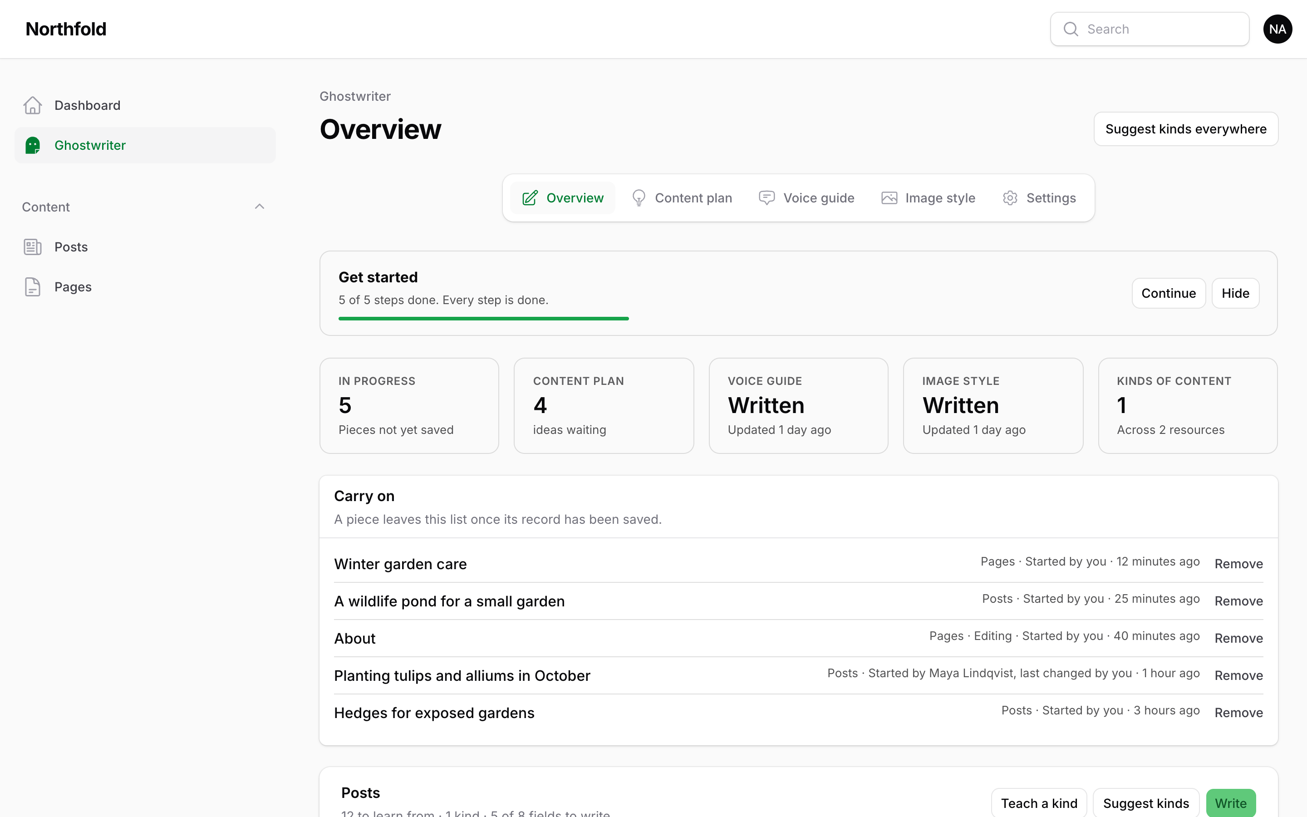Screen dimensions: 1307x817
Task: Open the Kinds of Content card
Action: tap(1188, 406)
